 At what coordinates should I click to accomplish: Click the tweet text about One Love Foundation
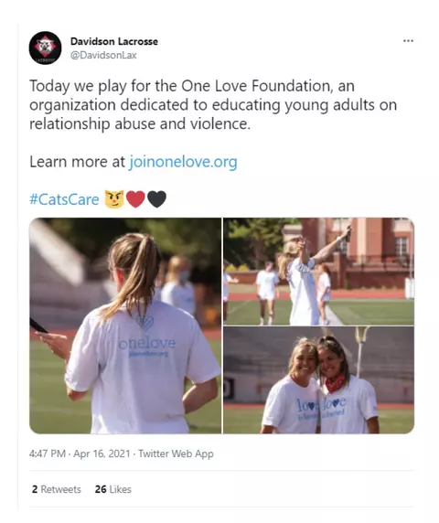[x=213, y=105]
